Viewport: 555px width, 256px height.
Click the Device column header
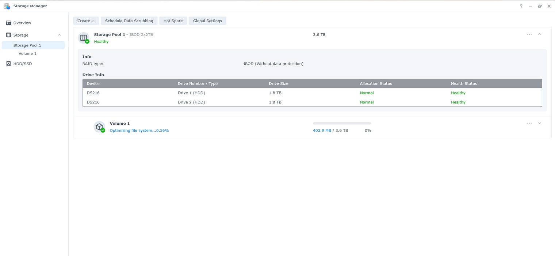point(93,83)
